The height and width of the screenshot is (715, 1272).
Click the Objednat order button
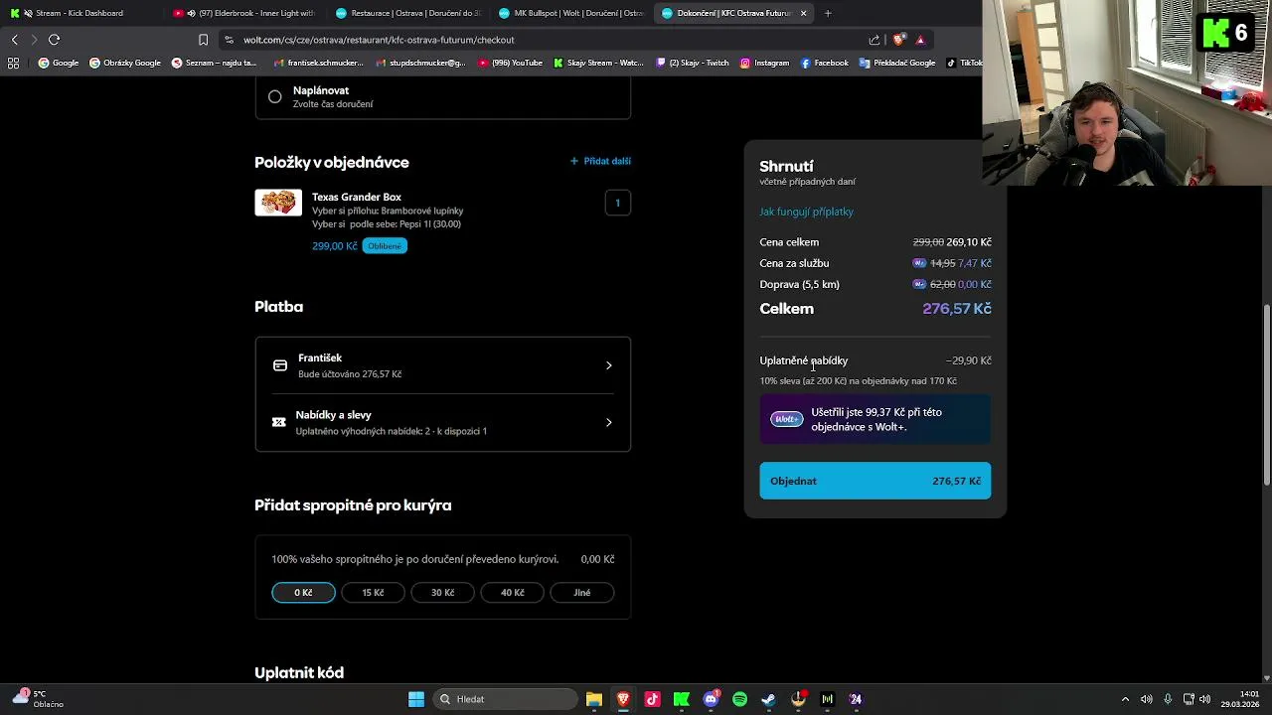(x=875, y=481)
